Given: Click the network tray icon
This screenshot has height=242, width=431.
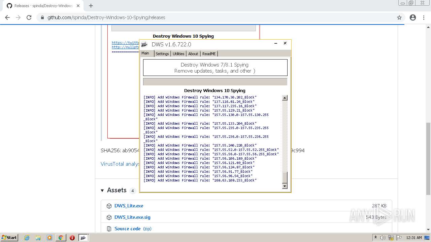Looking at the screenshot, I should point(391,238).
